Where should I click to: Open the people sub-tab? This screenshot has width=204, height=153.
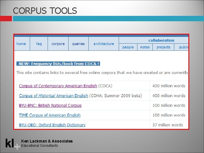click(128, 47)
